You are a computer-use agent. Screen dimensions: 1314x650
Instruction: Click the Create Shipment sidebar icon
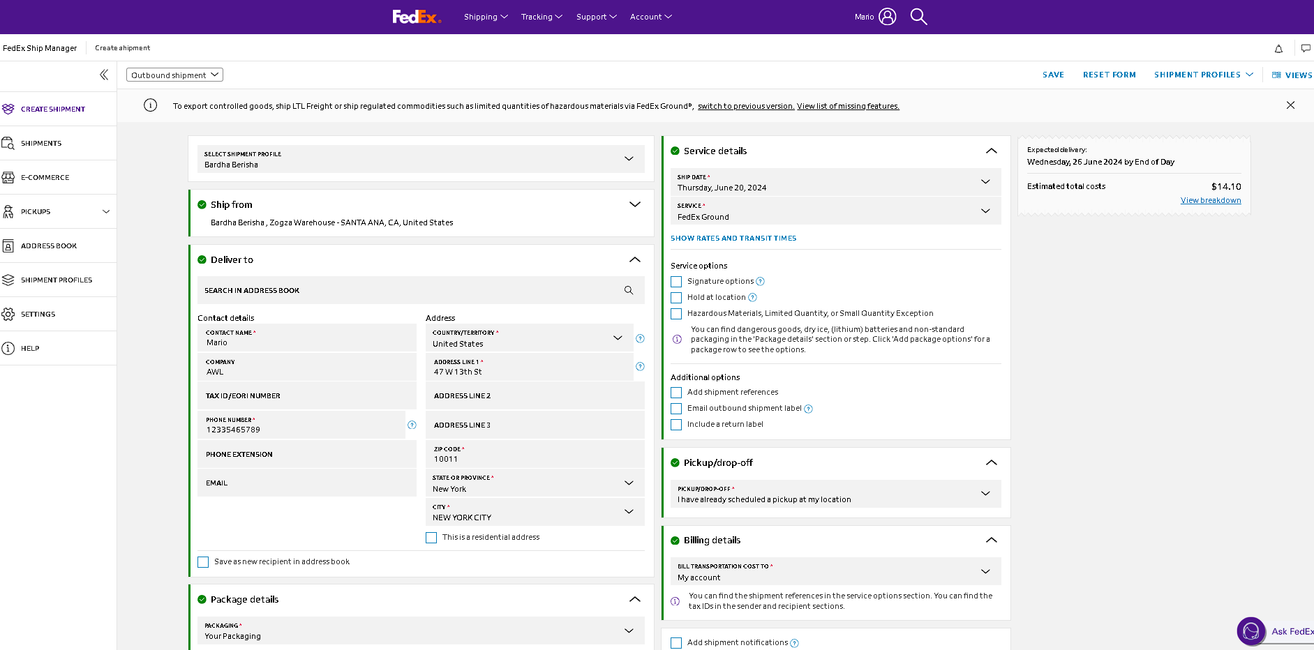point(8,109)
